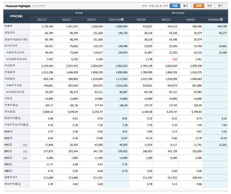
Task: Click the 1,176,106 revenue cell
Action: (42, 26)
